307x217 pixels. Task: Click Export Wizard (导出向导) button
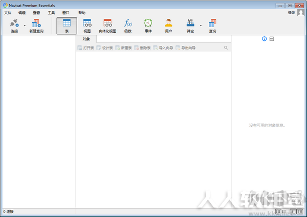click(186, 48)
